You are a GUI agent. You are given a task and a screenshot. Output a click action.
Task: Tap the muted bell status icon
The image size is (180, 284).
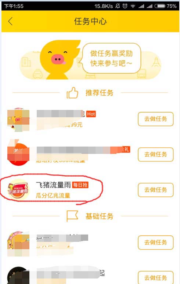click(118, 6)
